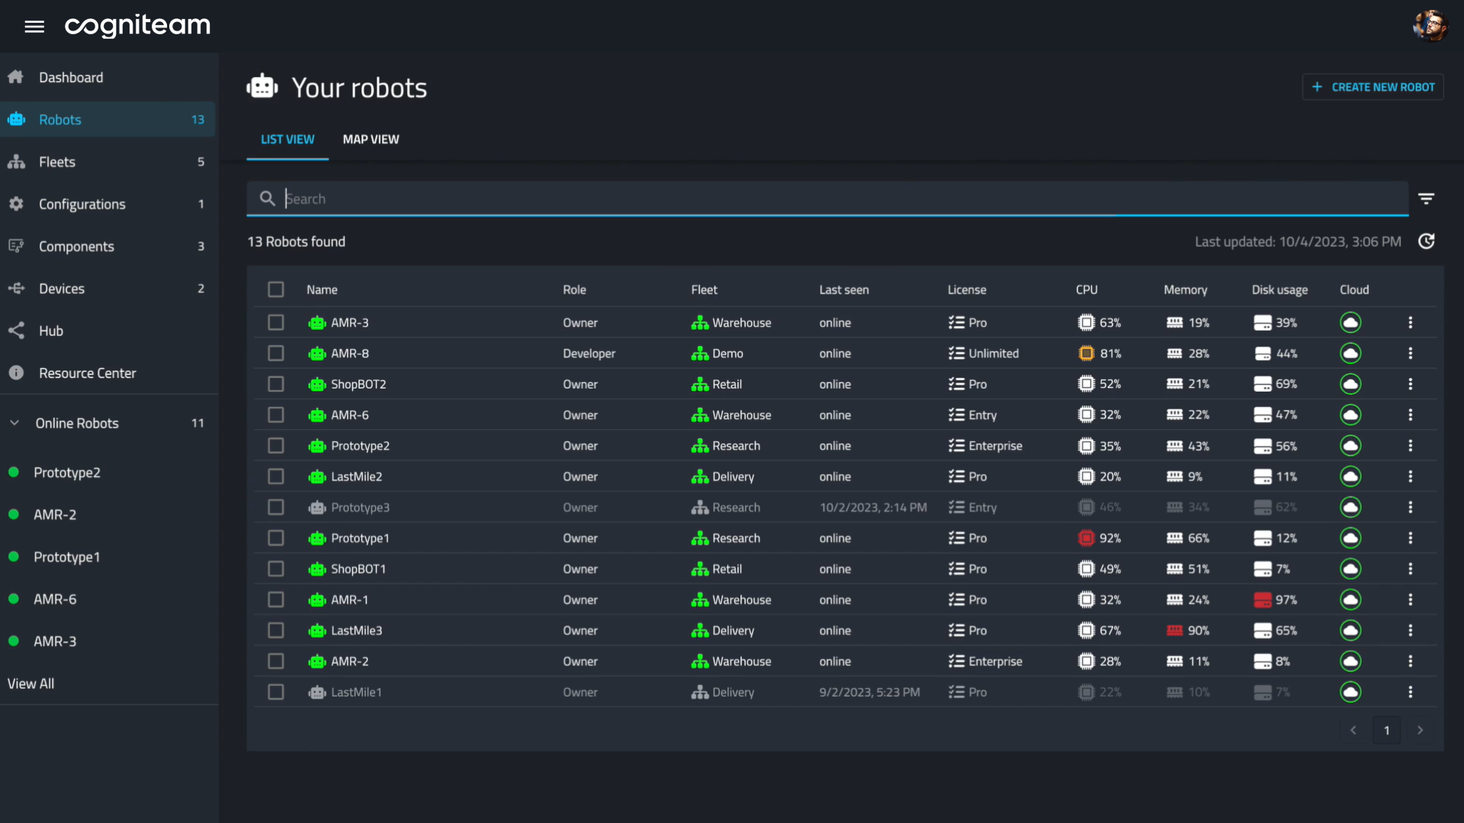Click the robots search field
Screen dimensions: 1464x823
pos(827,199)
